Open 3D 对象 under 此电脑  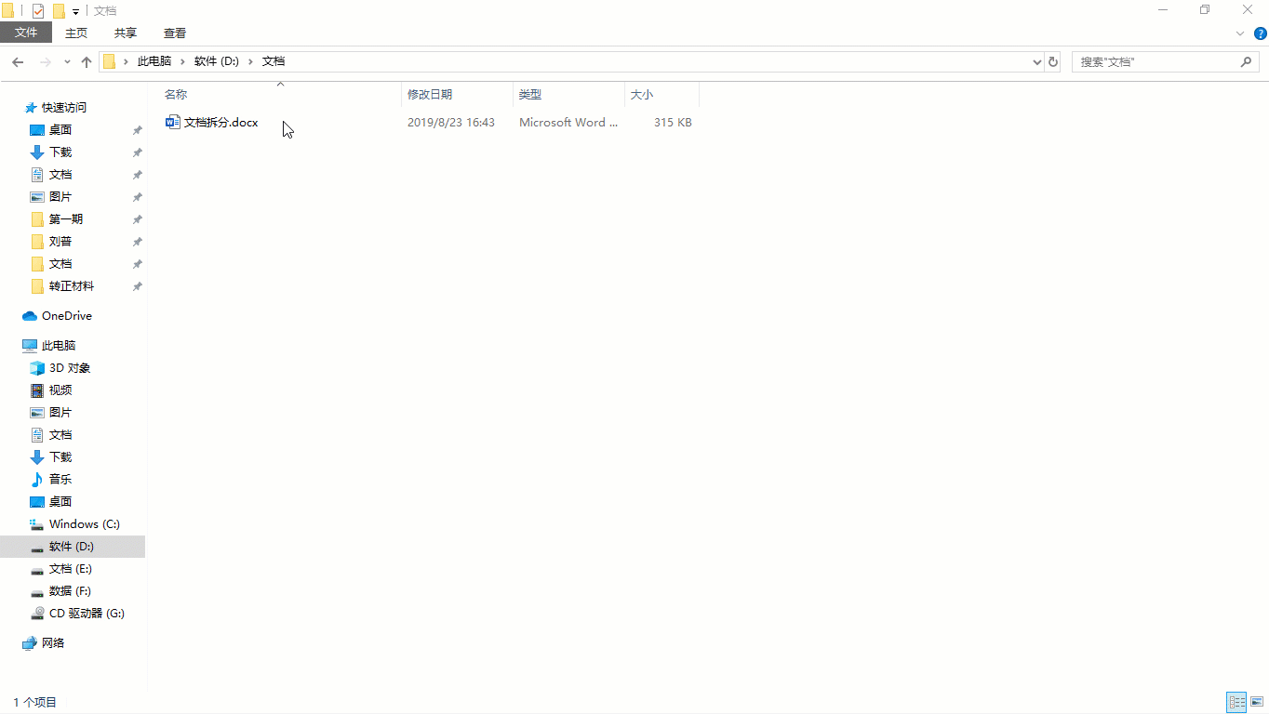70,368
